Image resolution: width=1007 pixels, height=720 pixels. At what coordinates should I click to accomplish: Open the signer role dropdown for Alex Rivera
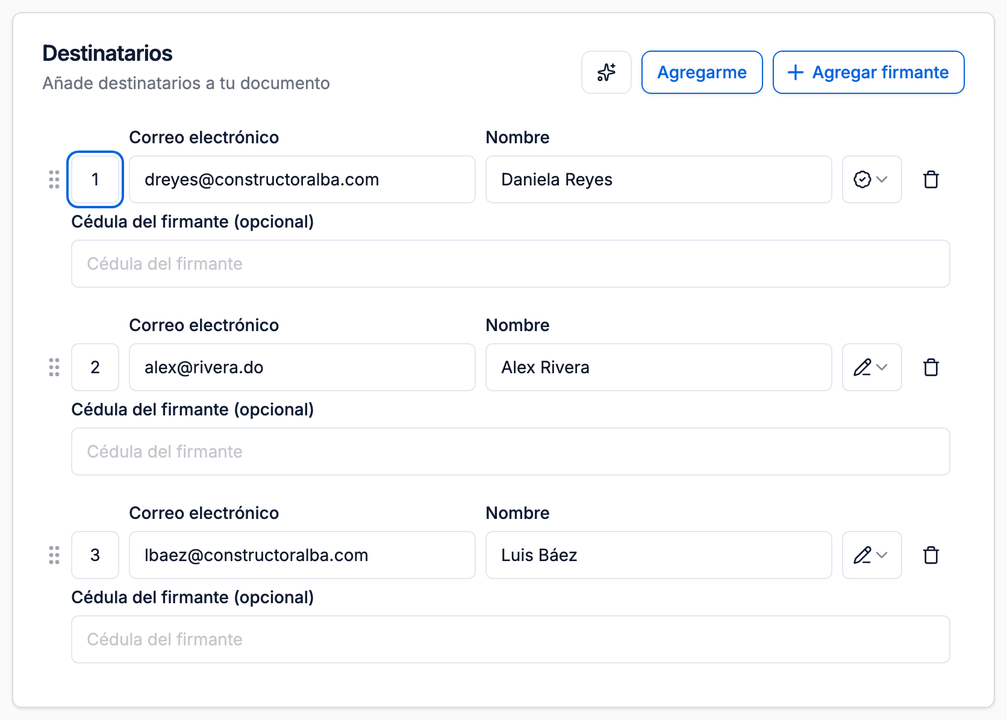coord(871,367)
